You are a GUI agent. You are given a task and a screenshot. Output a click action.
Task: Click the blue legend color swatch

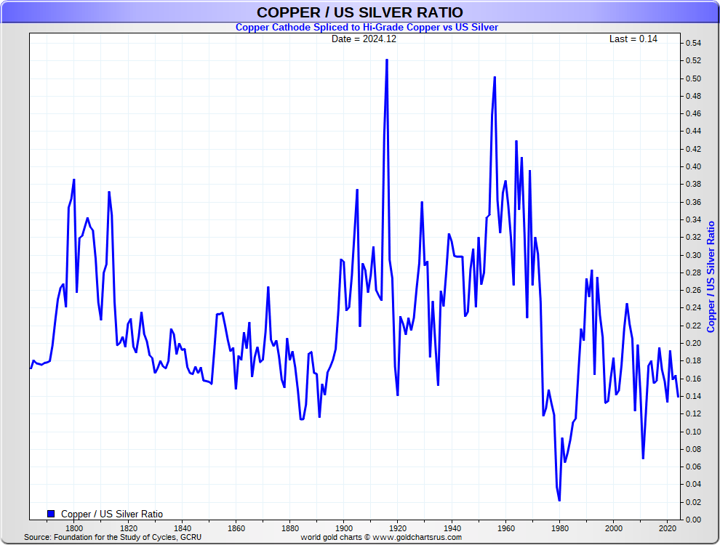click(x=51, y=514)
